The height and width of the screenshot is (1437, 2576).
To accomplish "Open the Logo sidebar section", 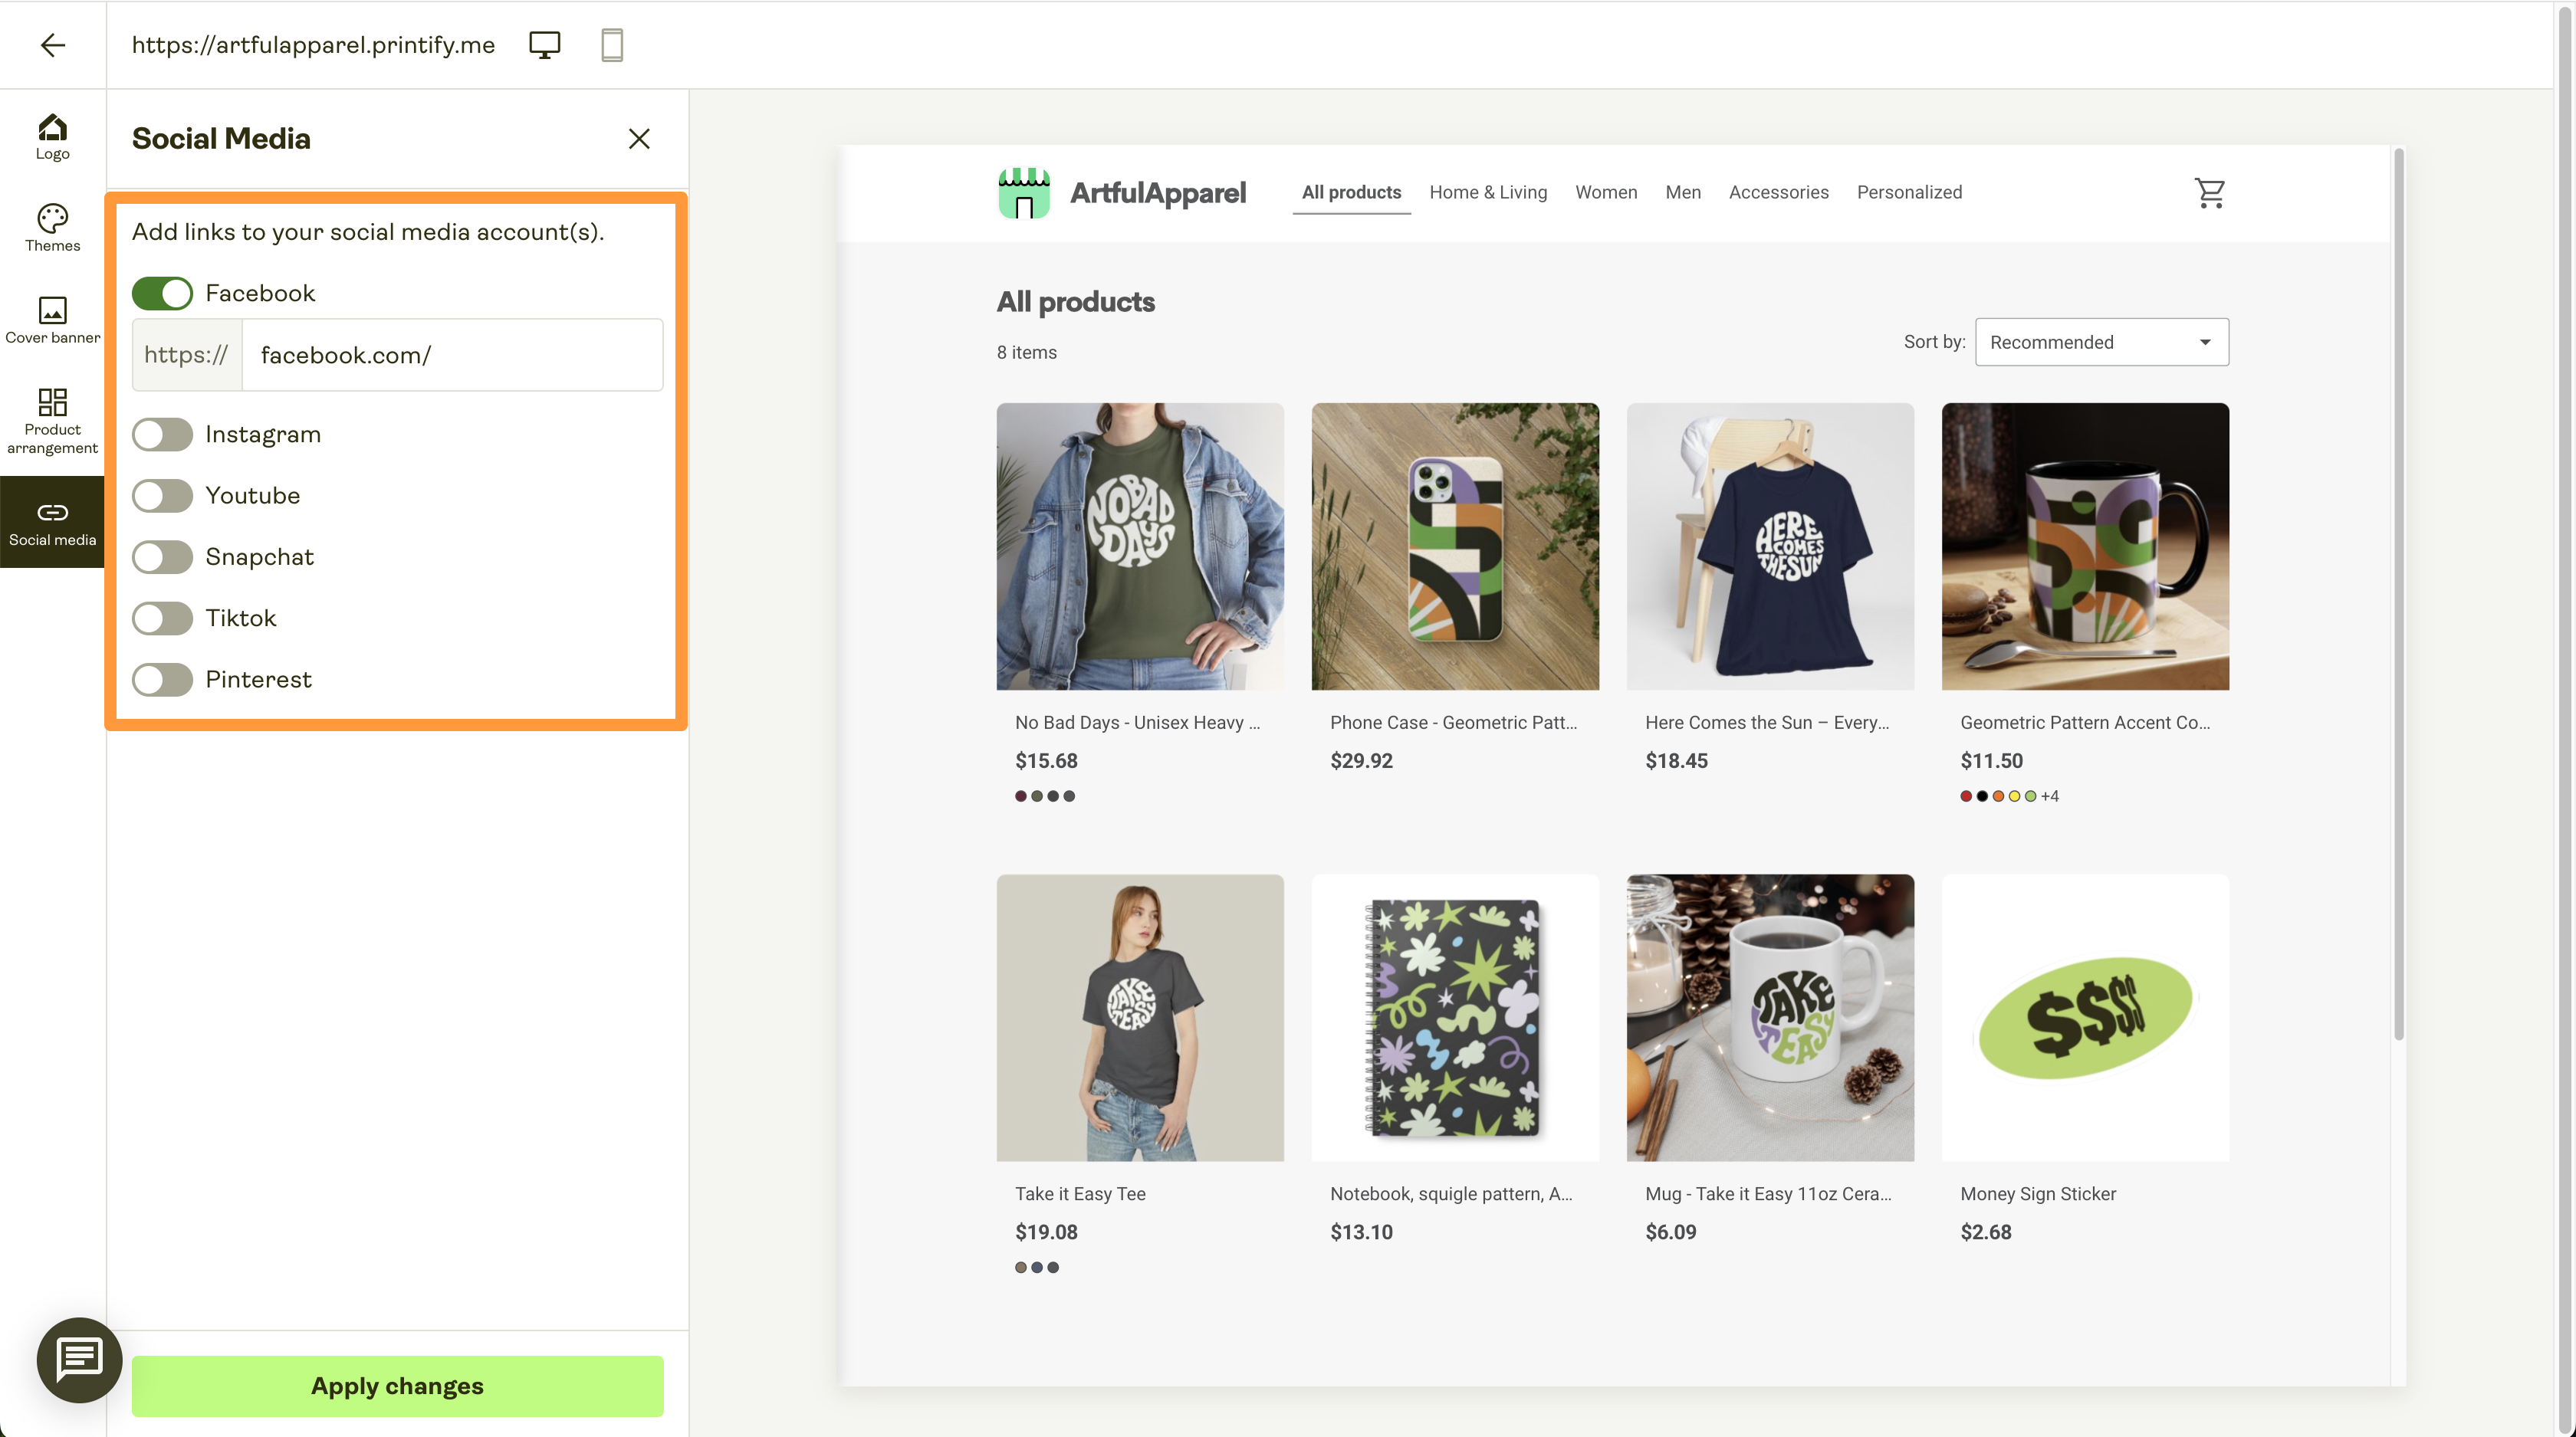I will coord(52,137).
